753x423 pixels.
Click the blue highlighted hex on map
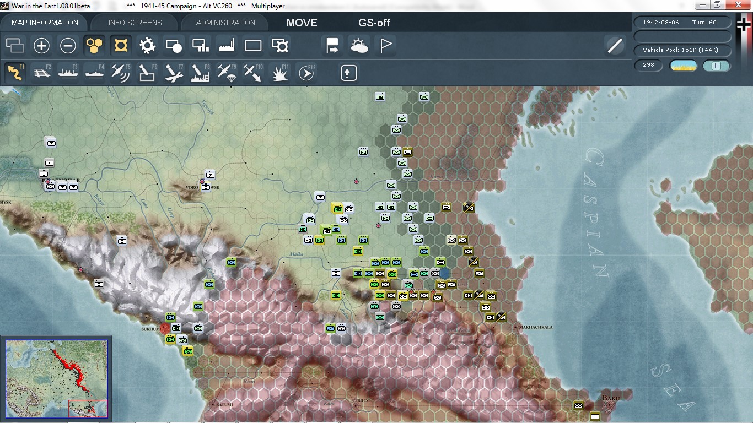445,273
